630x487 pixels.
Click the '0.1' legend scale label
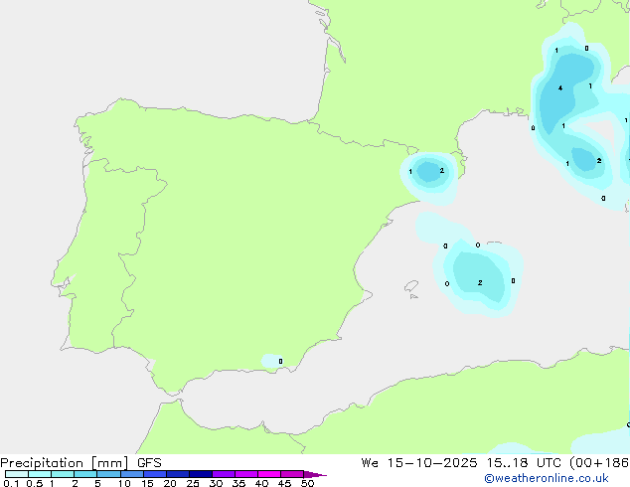coord(11,483)
